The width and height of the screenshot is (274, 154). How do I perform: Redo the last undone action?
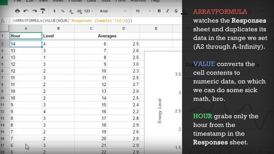click(x=34, y=11)
